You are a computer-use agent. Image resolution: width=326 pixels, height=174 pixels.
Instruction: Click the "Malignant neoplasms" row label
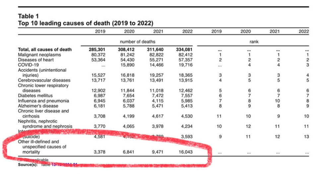click(x=39, y=54)
